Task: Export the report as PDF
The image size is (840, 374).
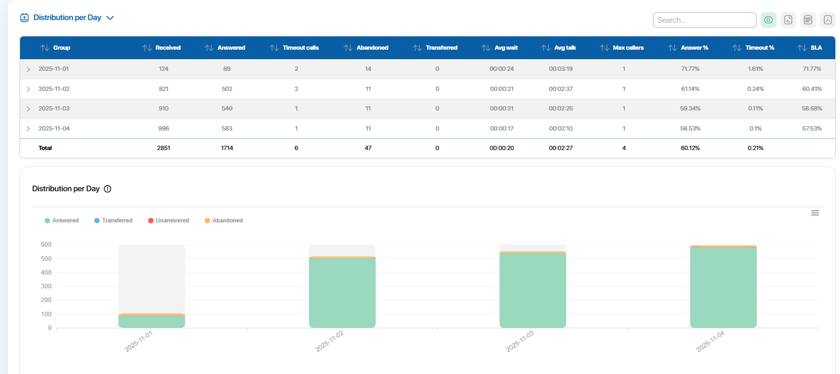Action: click(x=828, y=20)
